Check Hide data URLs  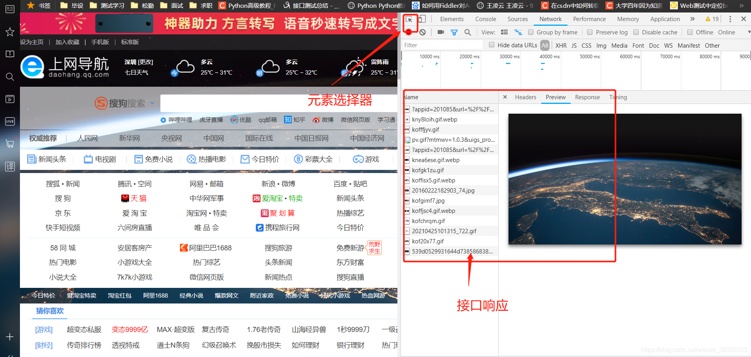492,45
